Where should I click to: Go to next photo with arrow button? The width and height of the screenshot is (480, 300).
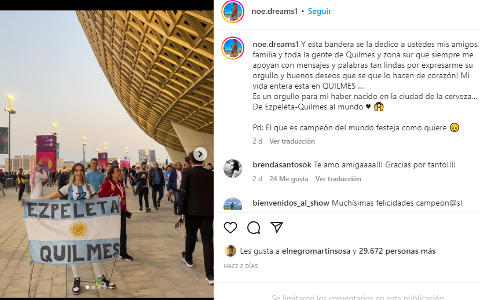(200, 154)
